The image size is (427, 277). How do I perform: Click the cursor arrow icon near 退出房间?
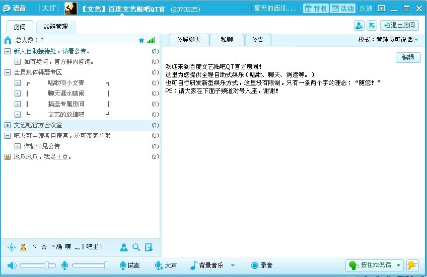click(x=372, y=26)
